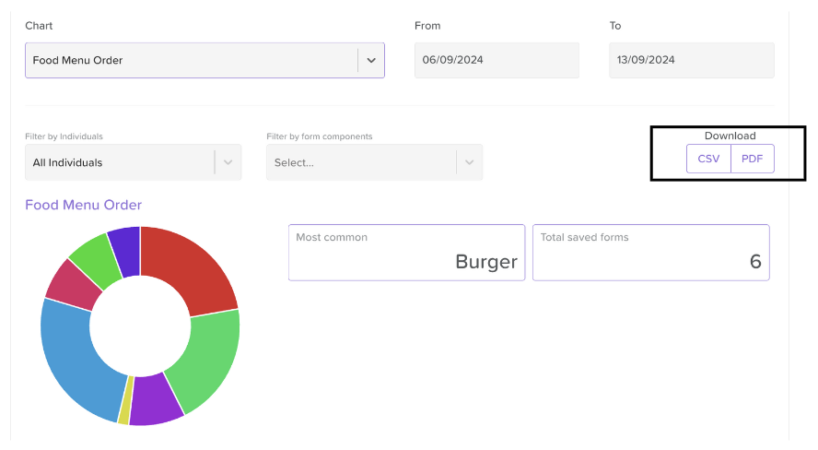Click the chevron of the form components selector
This screenshot has width=818, height=450.
point(469,162)
